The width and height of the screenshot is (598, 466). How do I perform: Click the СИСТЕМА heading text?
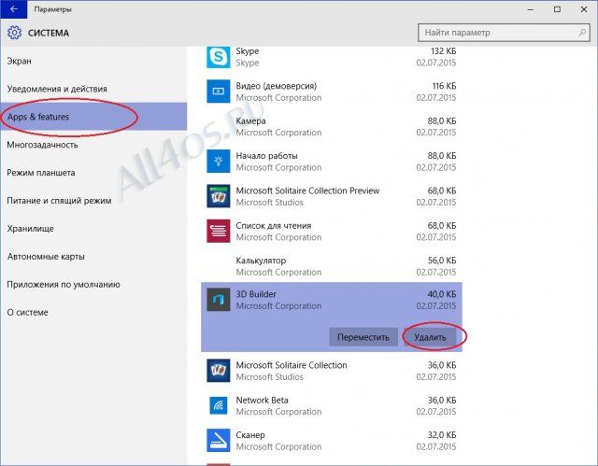click(x=49, y=33)
